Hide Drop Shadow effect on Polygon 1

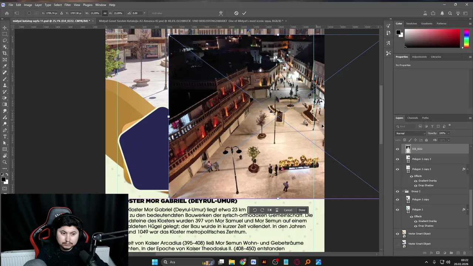[416, 226]
